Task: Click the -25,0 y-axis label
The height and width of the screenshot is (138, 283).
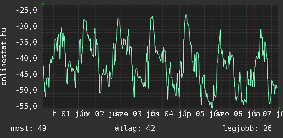Action: 26,10
